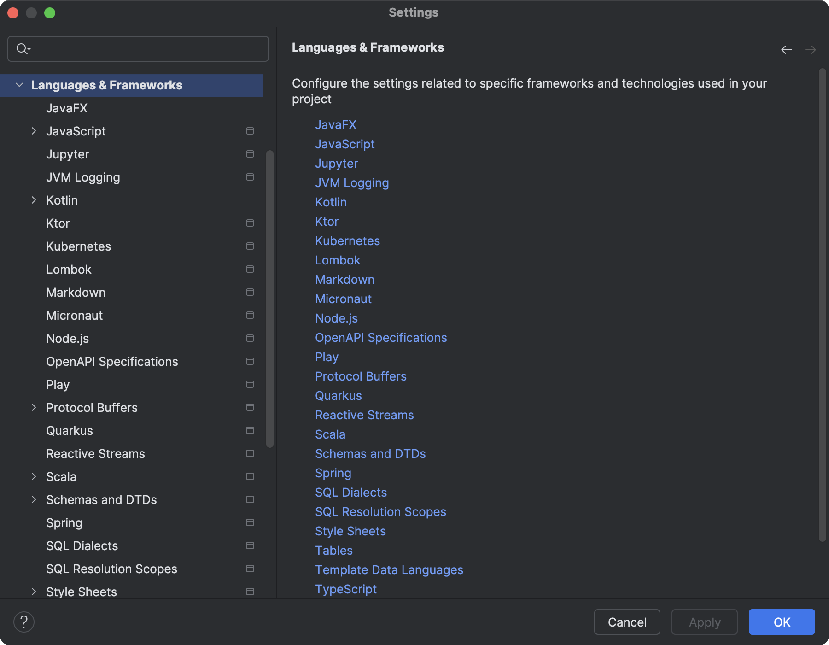Expand the Kotlin settings node
This screenshot has height=645, width=829.
pyautogui.click(x=34, y=200)
